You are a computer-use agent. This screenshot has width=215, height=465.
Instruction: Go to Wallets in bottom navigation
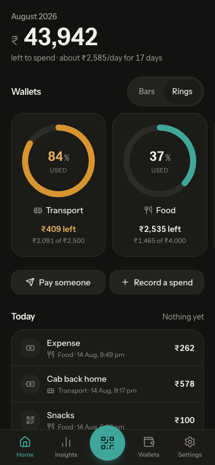pyautogui.click(x=149, y=447)
